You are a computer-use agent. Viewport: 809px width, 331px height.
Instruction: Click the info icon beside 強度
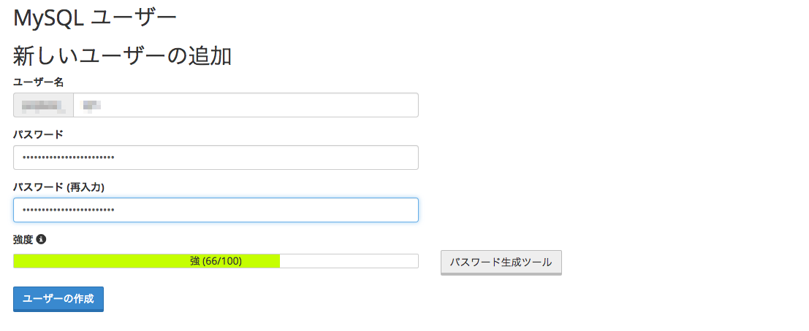41,239
